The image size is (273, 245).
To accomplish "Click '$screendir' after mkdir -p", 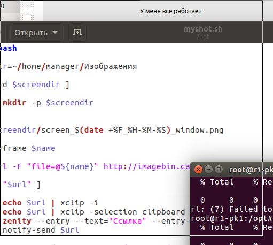I will click(69, 103).
